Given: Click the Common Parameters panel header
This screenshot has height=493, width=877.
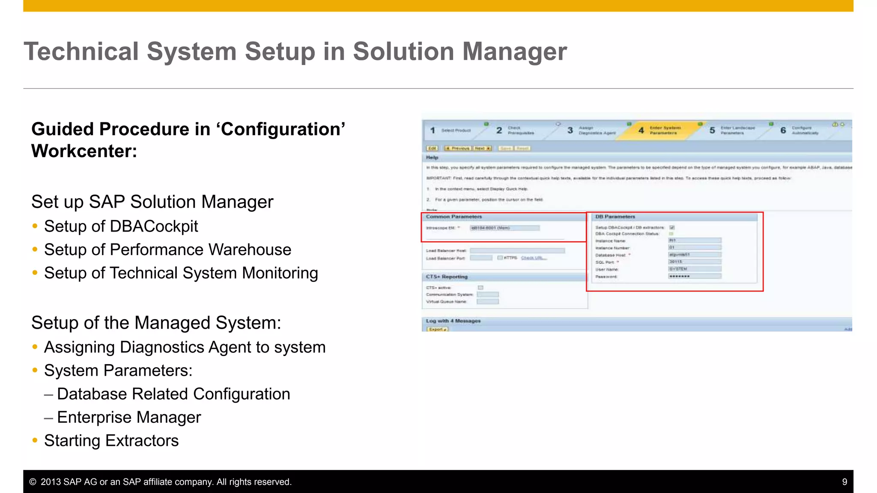Looking at the screenshot, I should point(504,217).
